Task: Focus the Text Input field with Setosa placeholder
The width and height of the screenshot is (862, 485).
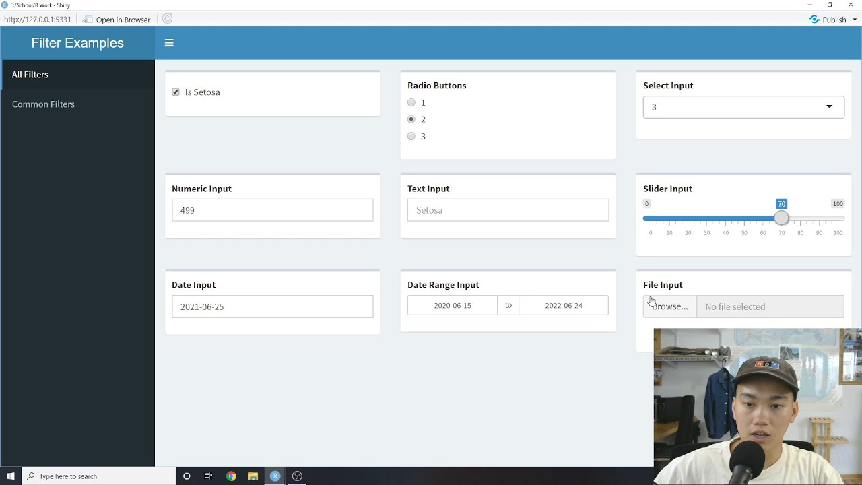Action: [x=508, y=210]
